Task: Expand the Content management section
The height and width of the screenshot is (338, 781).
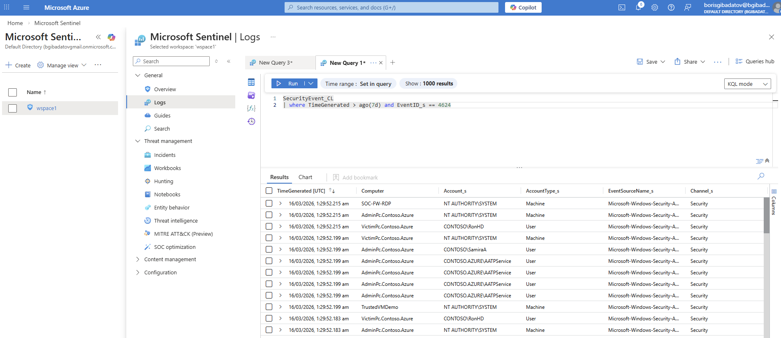Action: pyautogui.click(x=138, y=259)
